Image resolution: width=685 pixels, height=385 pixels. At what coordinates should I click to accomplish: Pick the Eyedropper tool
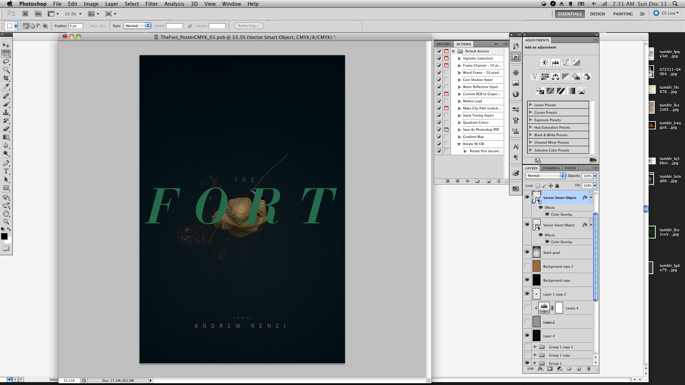[x=6, y=87]
